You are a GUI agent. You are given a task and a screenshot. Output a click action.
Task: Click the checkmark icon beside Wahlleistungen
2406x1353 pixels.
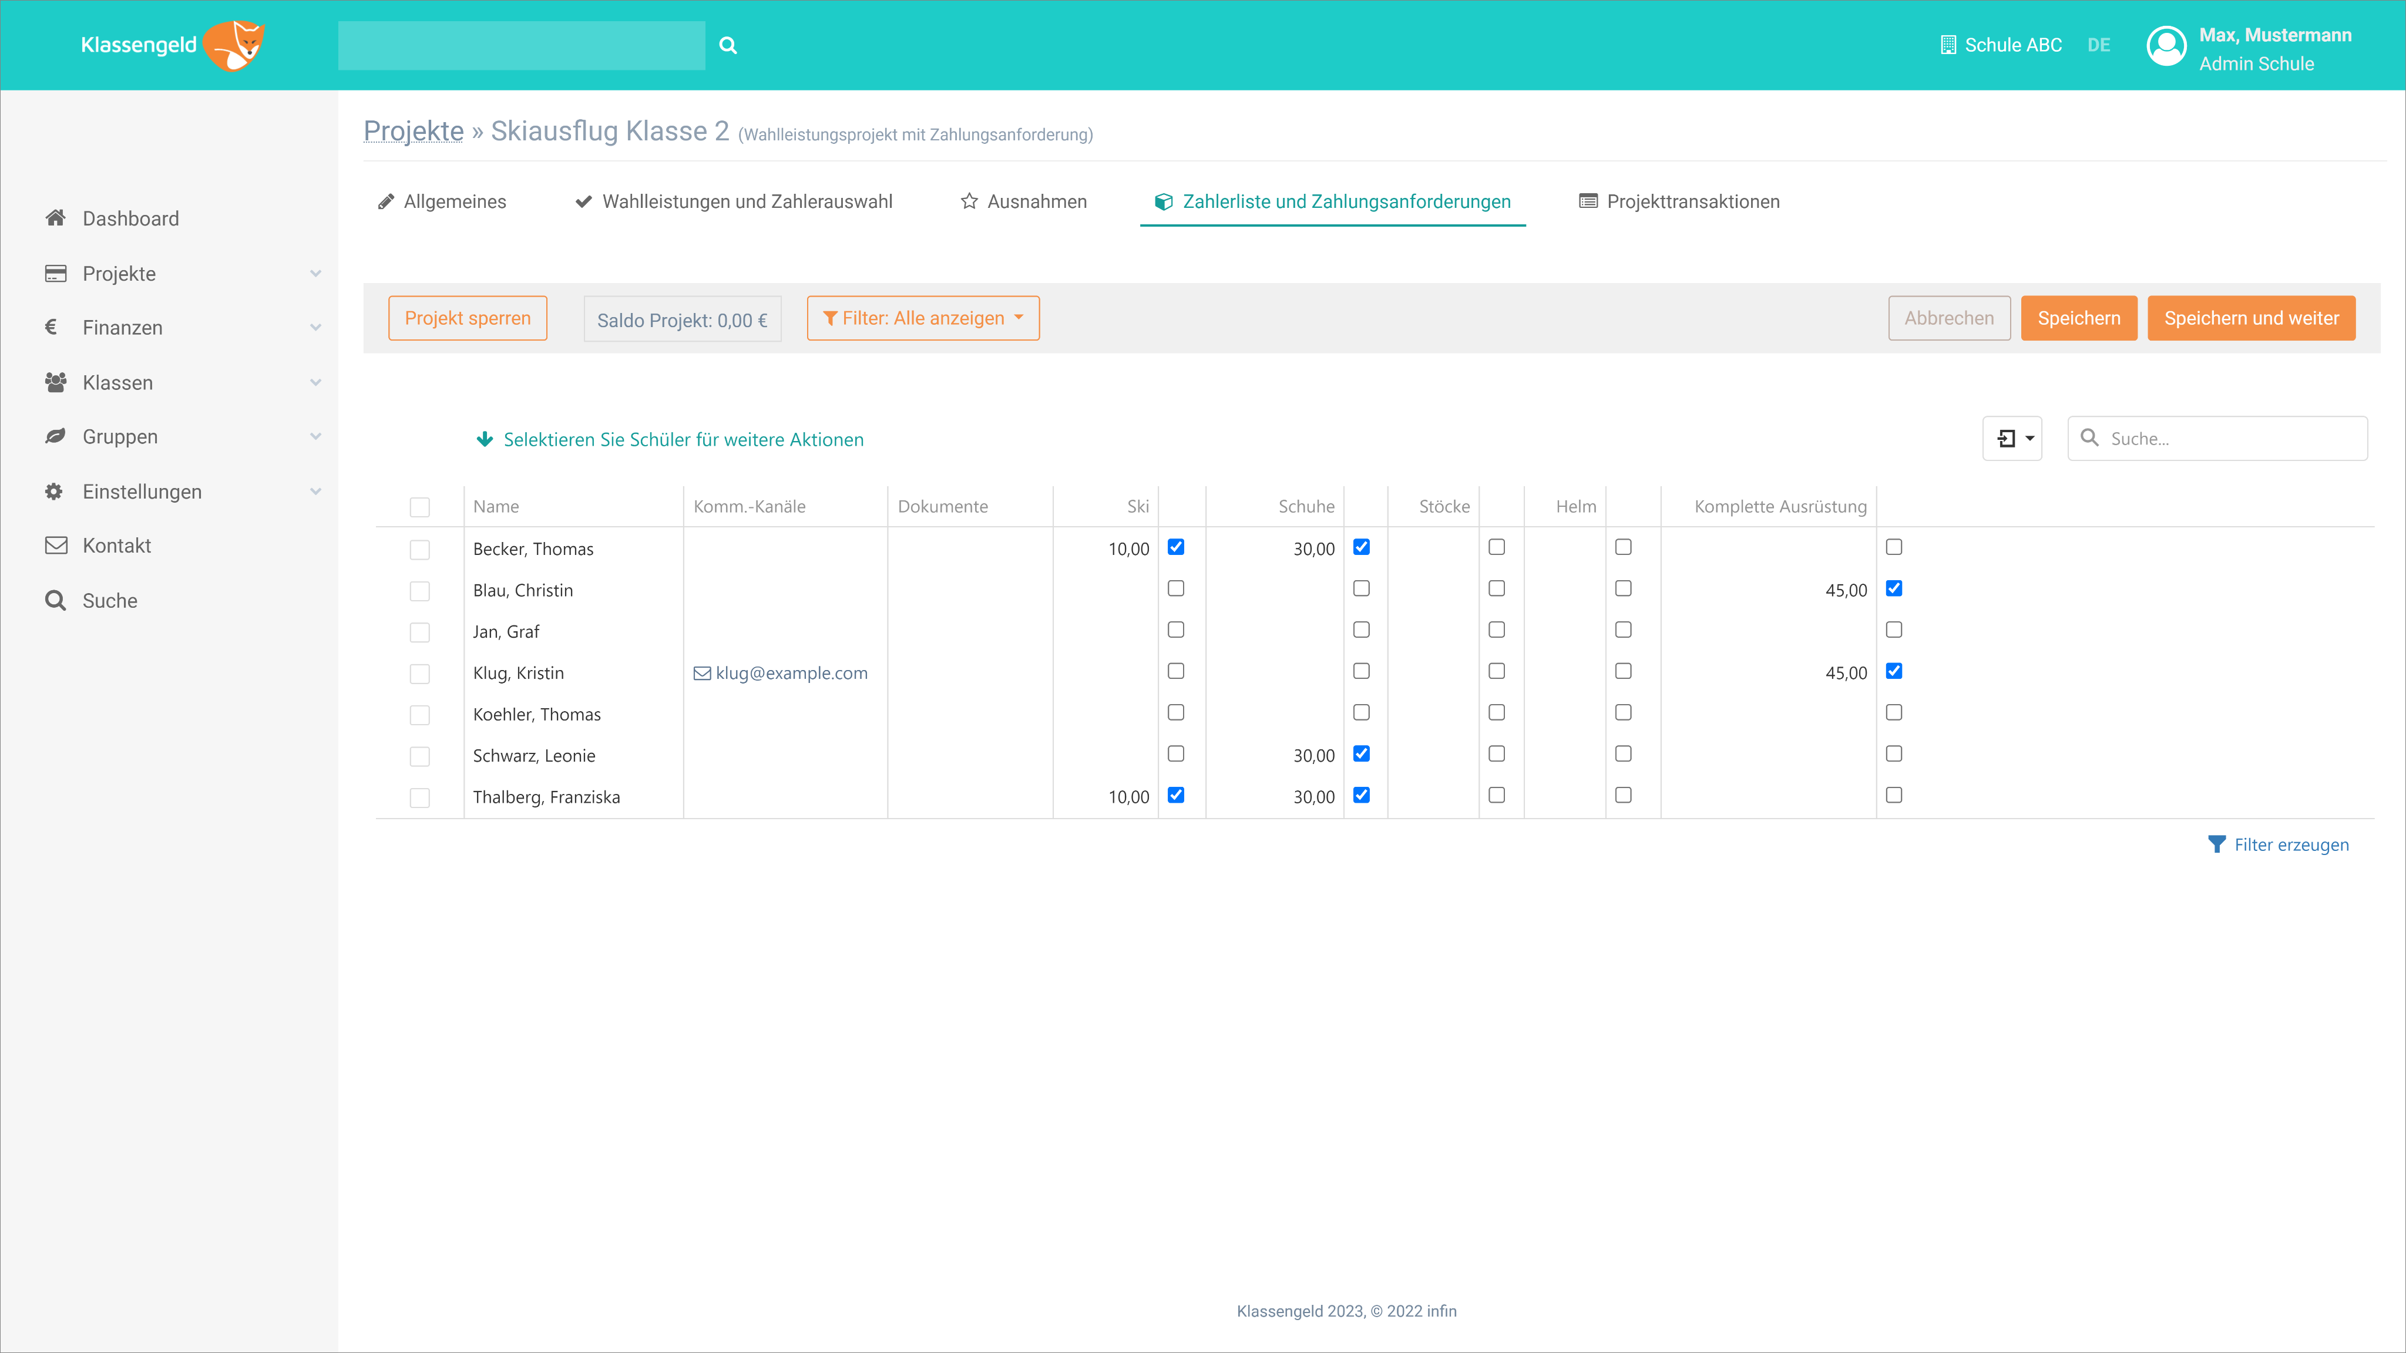pos(583,201)
